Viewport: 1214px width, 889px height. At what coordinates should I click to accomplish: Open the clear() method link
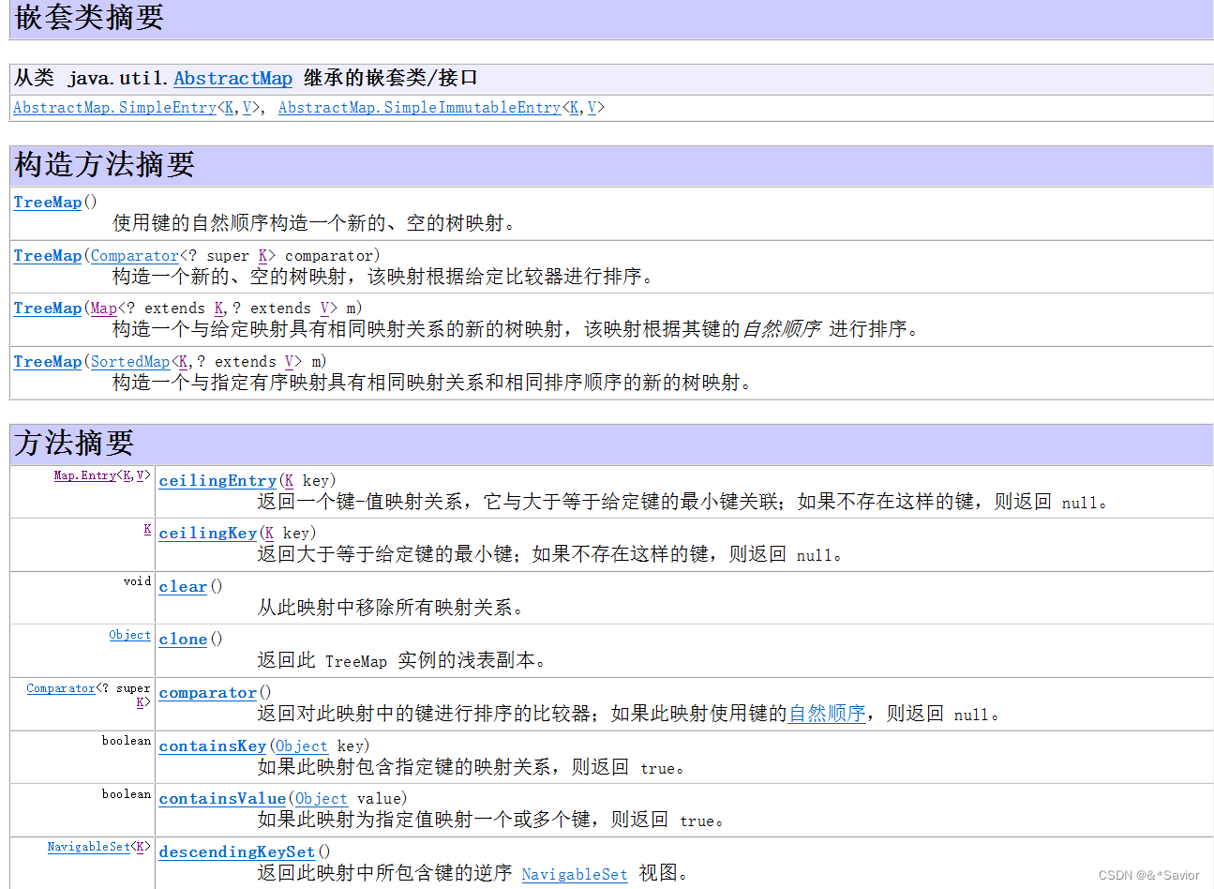[x=183, y=586]
